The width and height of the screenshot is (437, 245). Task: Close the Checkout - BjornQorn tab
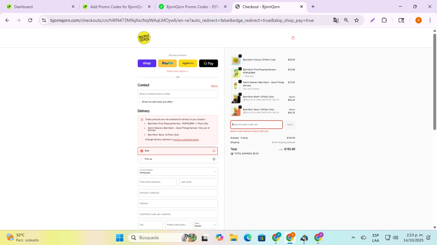pyautogui.click(x=302, y=7)
